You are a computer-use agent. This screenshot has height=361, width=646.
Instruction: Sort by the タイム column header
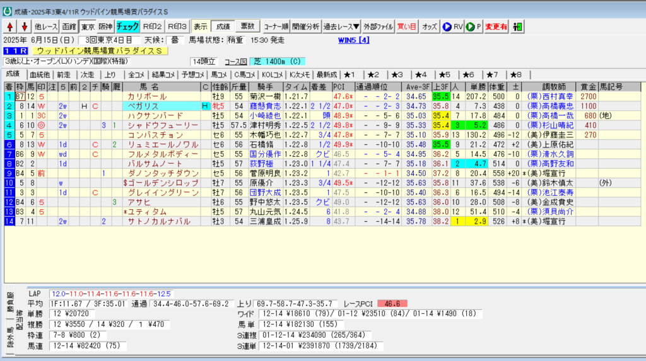click(x=297, y=87)
